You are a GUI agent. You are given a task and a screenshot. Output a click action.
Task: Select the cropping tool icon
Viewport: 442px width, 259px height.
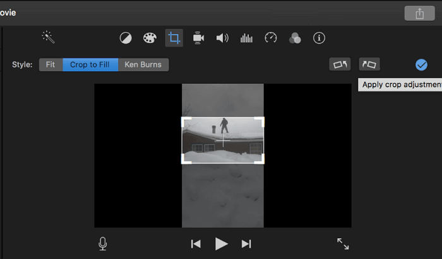(x=174, y=38)
